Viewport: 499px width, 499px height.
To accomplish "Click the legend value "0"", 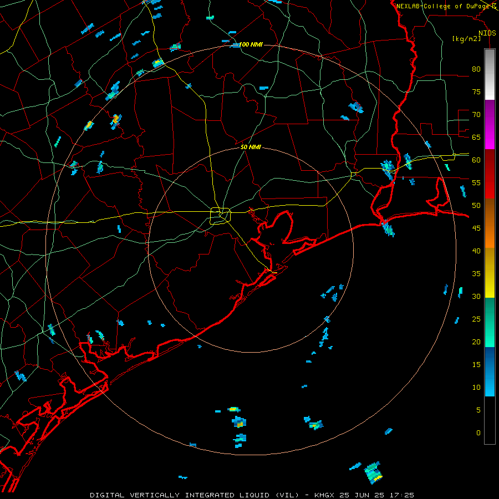I will pos(478,433).
